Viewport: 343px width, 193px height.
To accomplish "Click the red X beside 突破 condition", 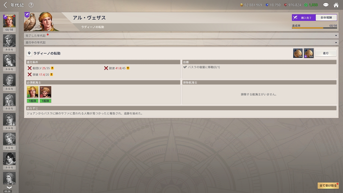I will (30, 75).
